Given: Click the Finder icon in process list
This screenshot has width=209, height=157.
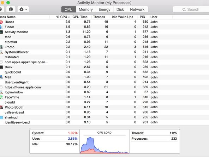Looking at the screenshot, I should pyautogui.click(x=1, y=27).
